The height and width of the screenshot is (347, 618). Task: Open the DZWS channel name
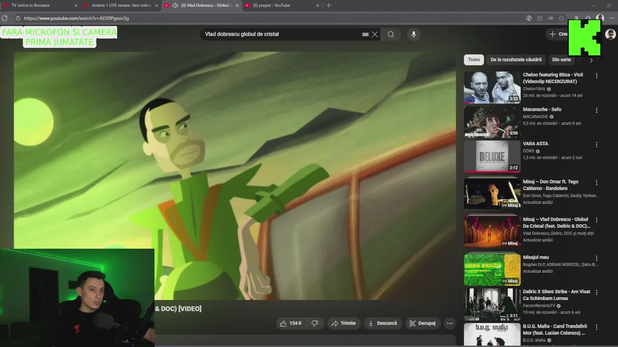coord(529,151)
